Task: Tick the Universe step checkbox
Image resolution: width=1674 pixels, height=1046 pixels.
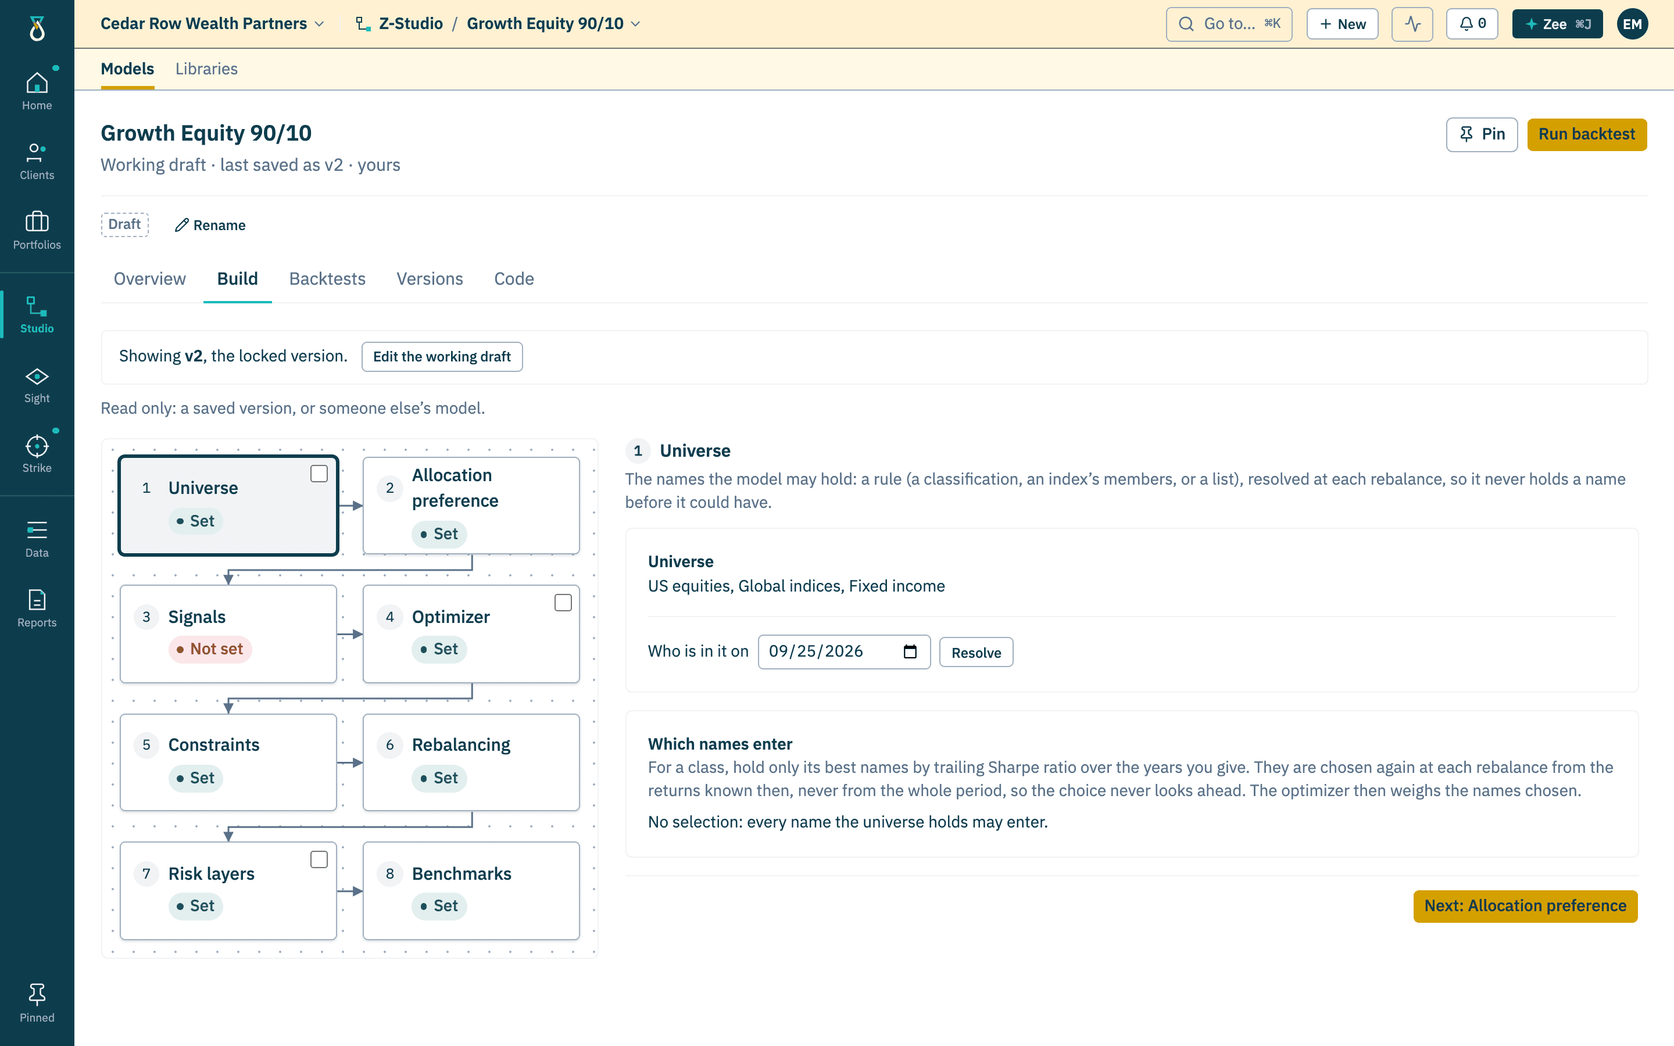Action: [319, 474]
